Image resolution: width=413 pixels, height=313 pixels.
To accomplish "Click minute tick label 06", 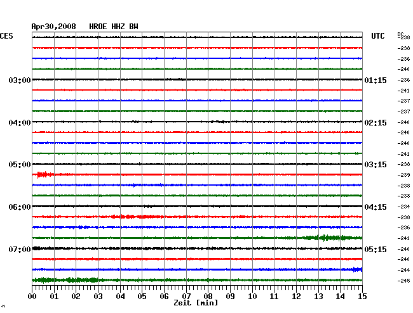I will tap(164, 297).
